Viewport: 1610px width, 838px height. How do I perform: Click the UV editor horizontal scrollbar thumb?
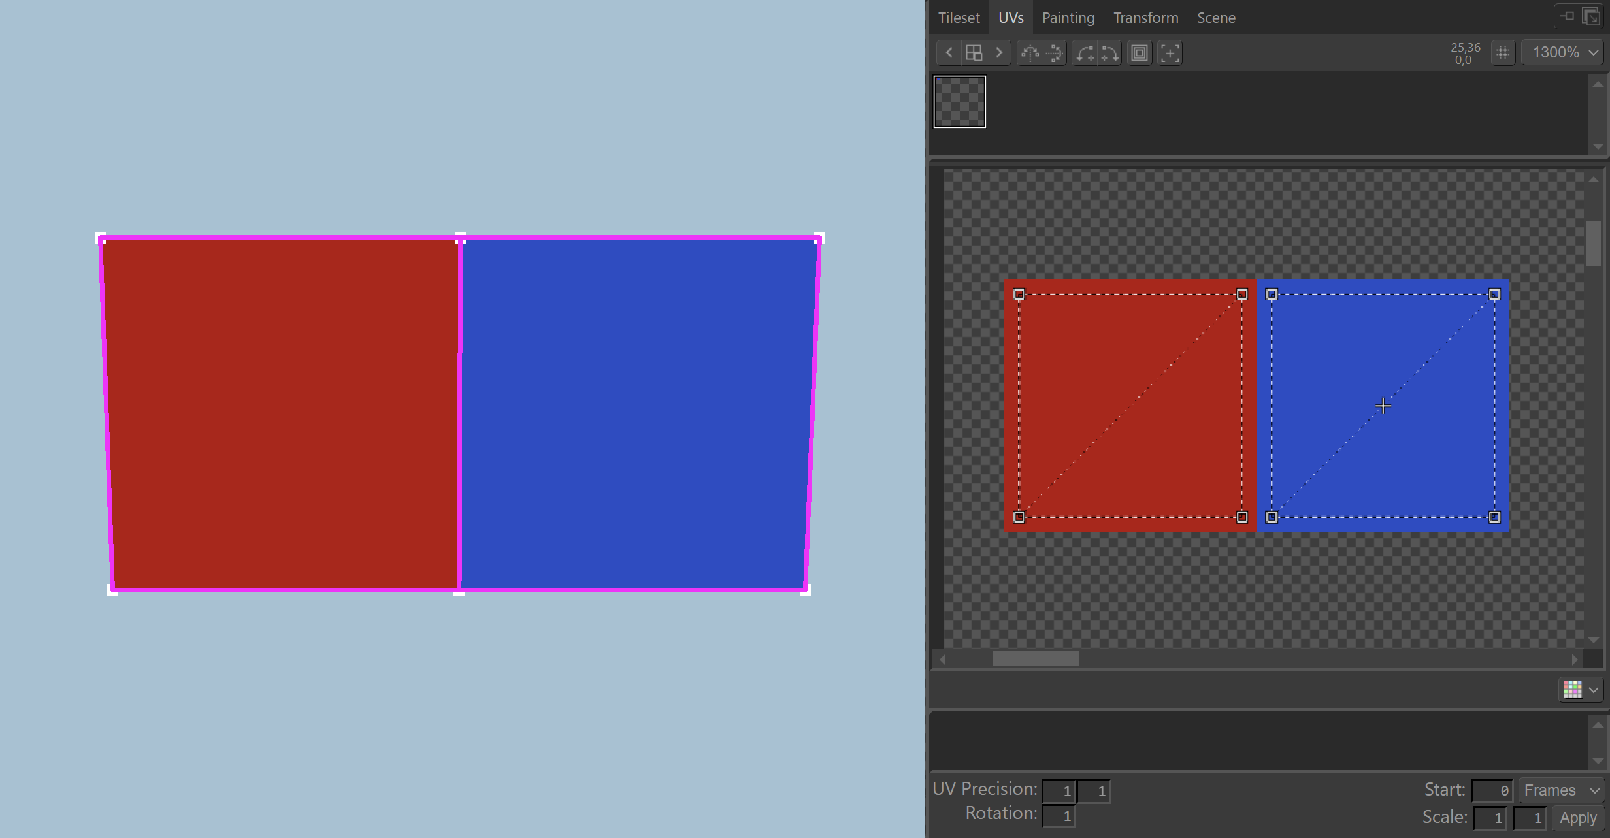[x=1036, y=660]
